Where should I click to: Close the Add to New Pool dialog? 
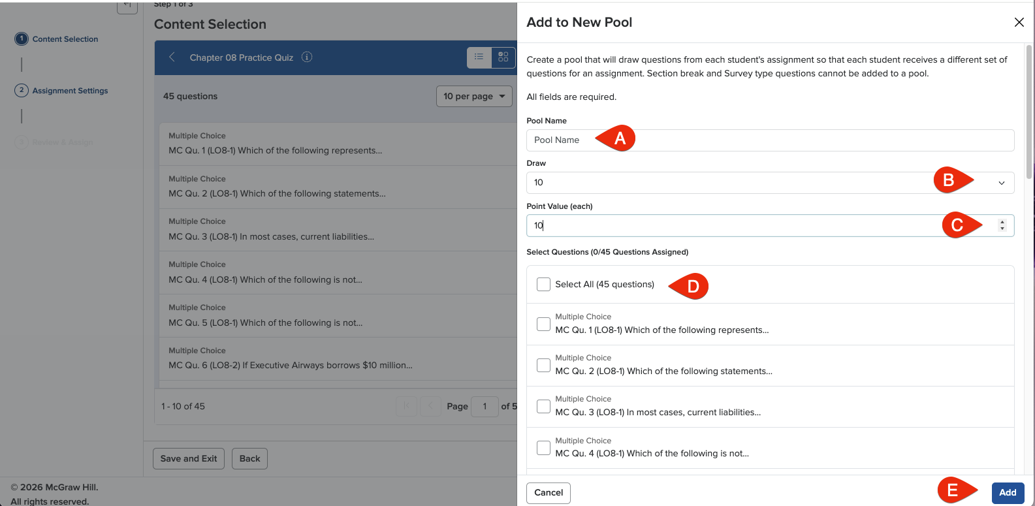click(x=1019, y=22)
